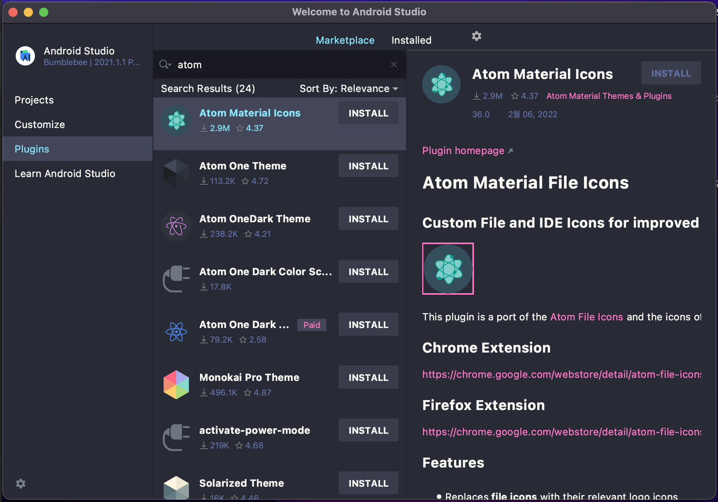Open plugin settings gear next to Installed tab
The image size is (718, 502).
coord(476,36)
